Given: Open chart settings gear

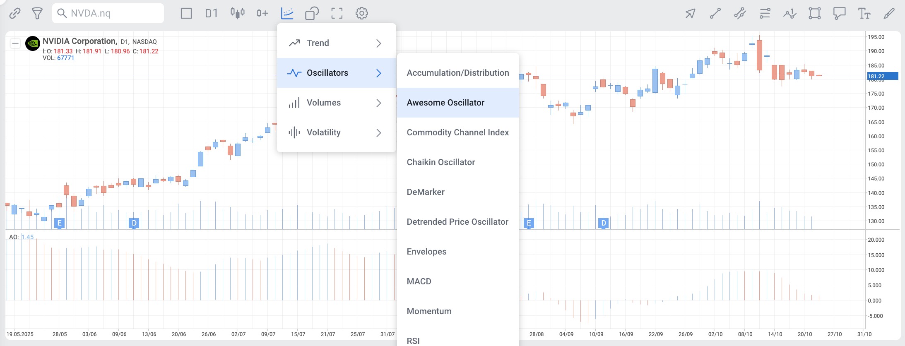Looking at the screenshot, I should click(361, 13).
